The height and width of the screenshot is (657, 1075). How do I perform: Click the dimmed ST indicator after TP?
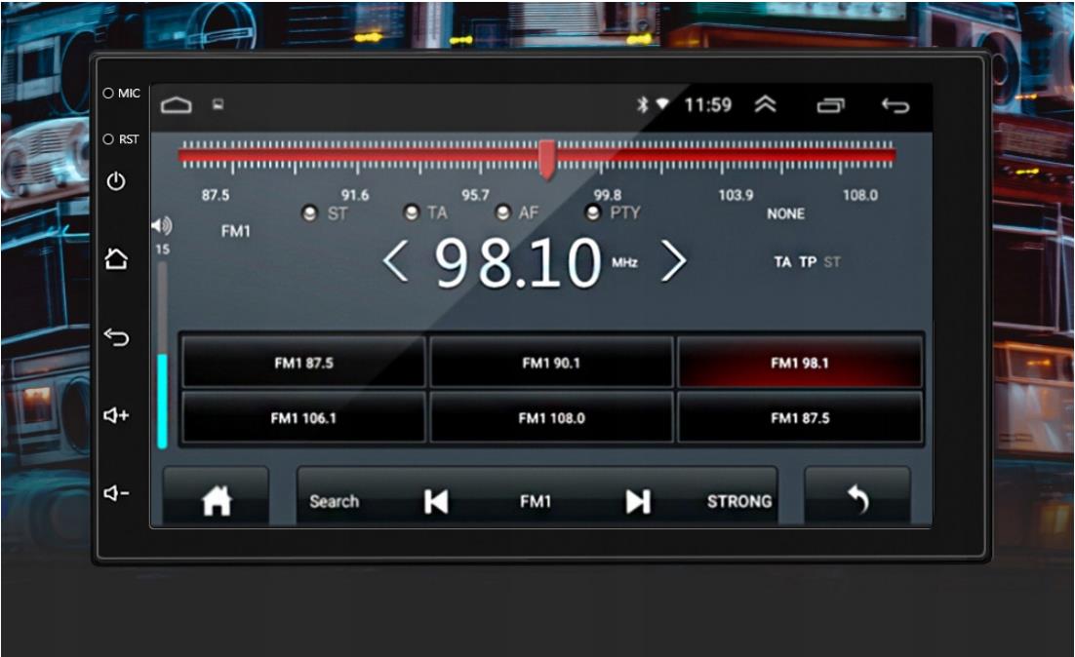[x=832, y=261]
